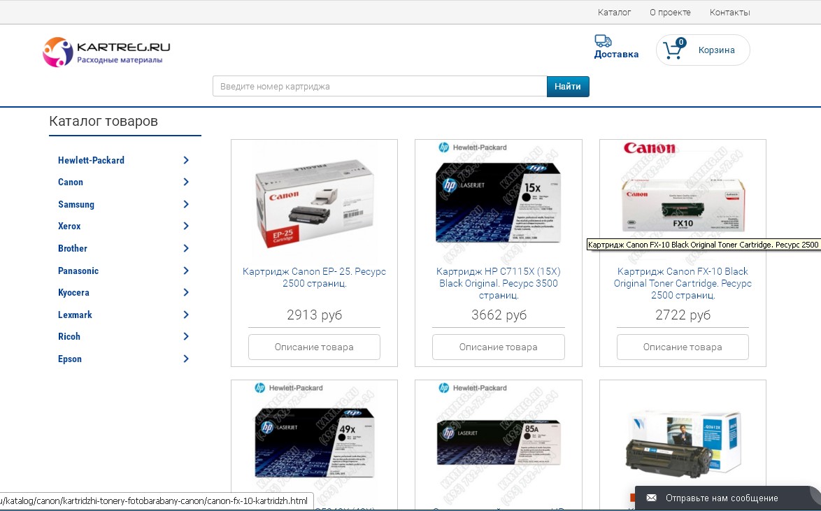
Task: Click Описание товара for Canon FX-10
Action: tap(683, 347)
